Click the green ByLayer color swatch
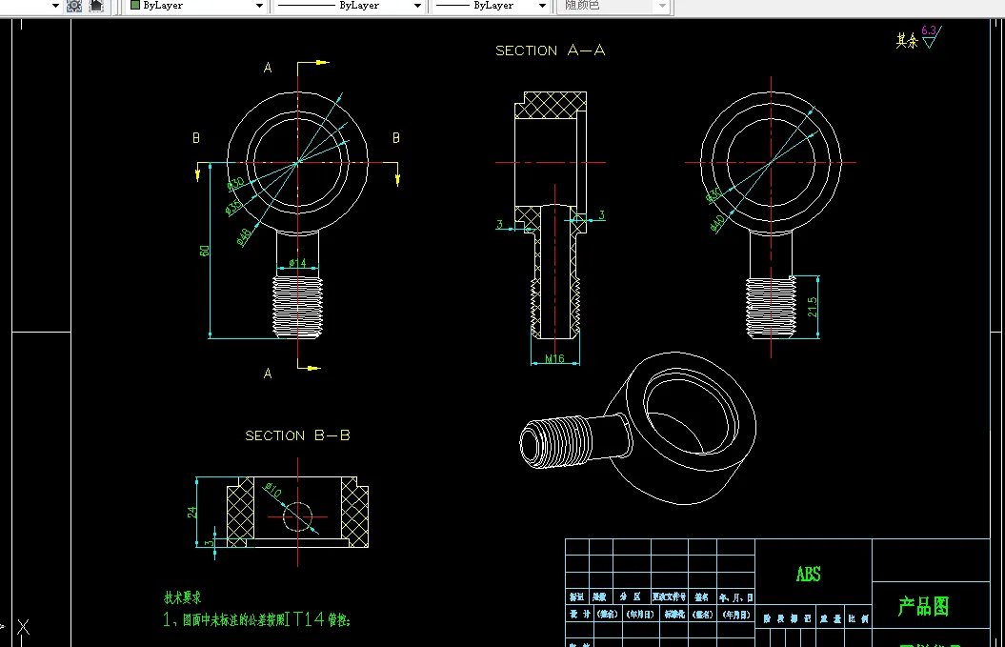This screenshot has height=647, width=1005. [x=135, y=5]
